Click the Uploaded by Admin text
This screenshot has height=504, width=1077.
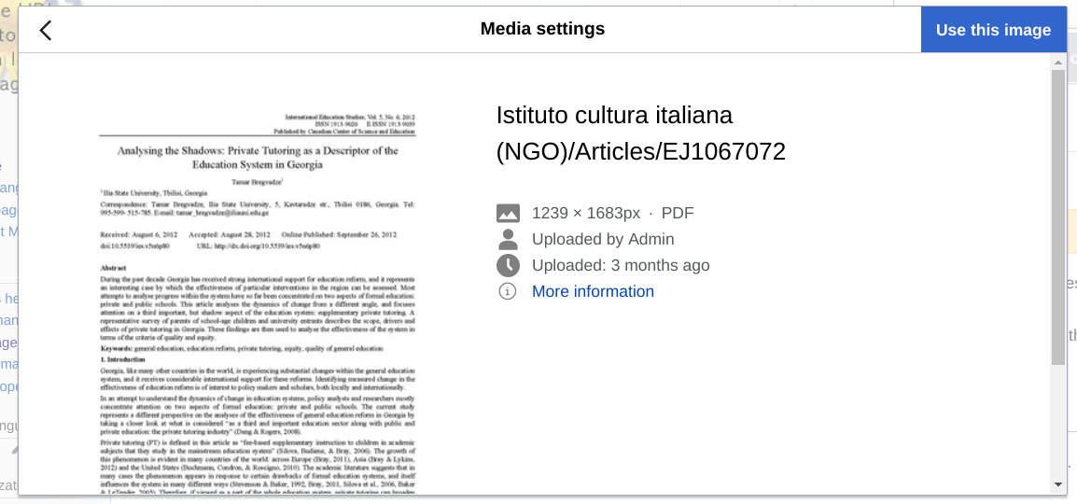pos(603,239)
